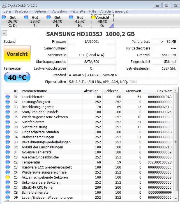This screenshot has width=180, height=204.
Task: Click the status icon for Schreibfehlerrate
Action: 8,192
